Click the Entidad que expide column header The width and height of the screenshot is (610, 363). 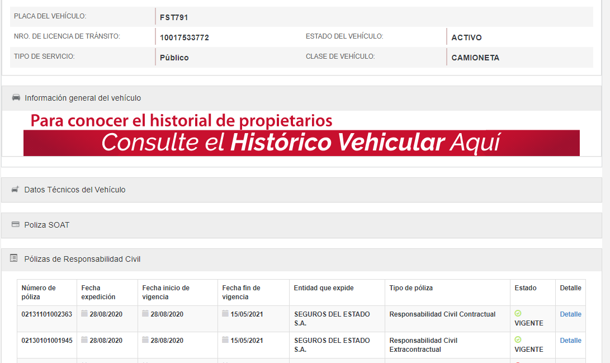(324, 288)
